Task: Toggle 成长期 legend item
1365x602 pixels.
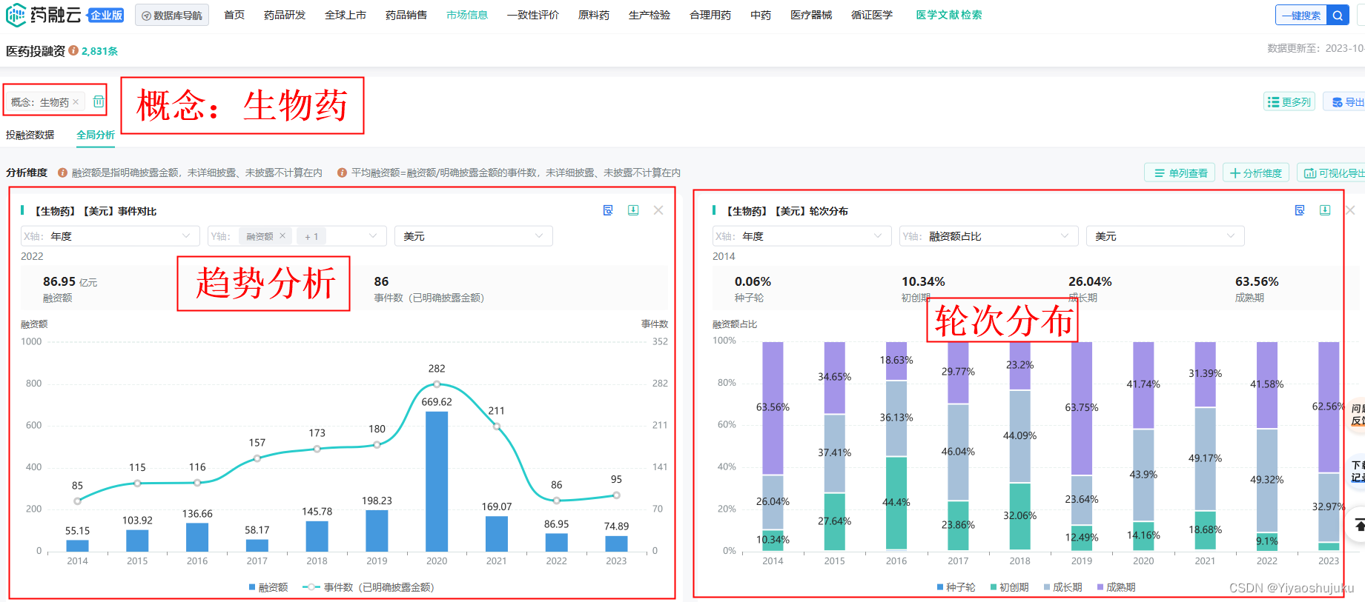Action: click(1062, 587)
